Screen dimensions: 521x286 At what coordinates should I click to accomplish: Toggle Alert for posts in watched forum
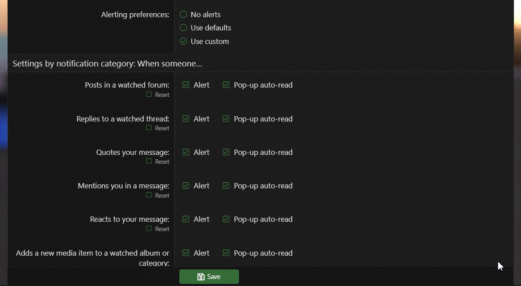(x=186, y=85)
